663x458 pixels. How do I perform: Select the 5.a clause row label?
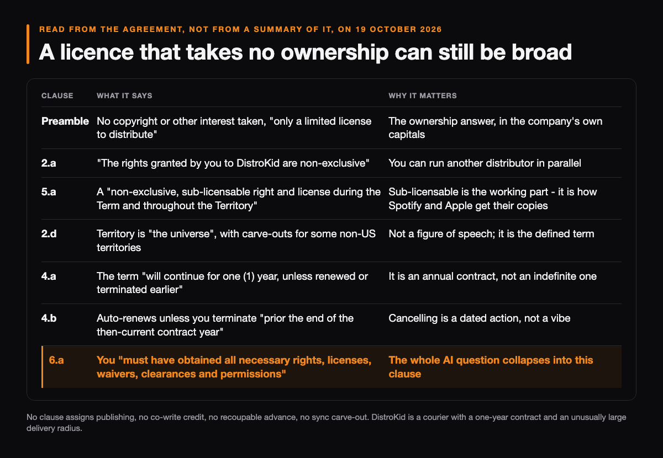(49, 191)
